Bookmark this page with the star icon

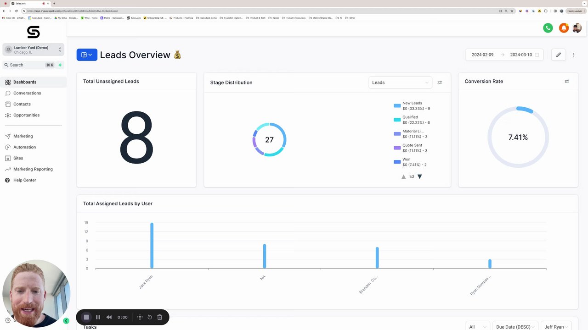pos(512,11)
